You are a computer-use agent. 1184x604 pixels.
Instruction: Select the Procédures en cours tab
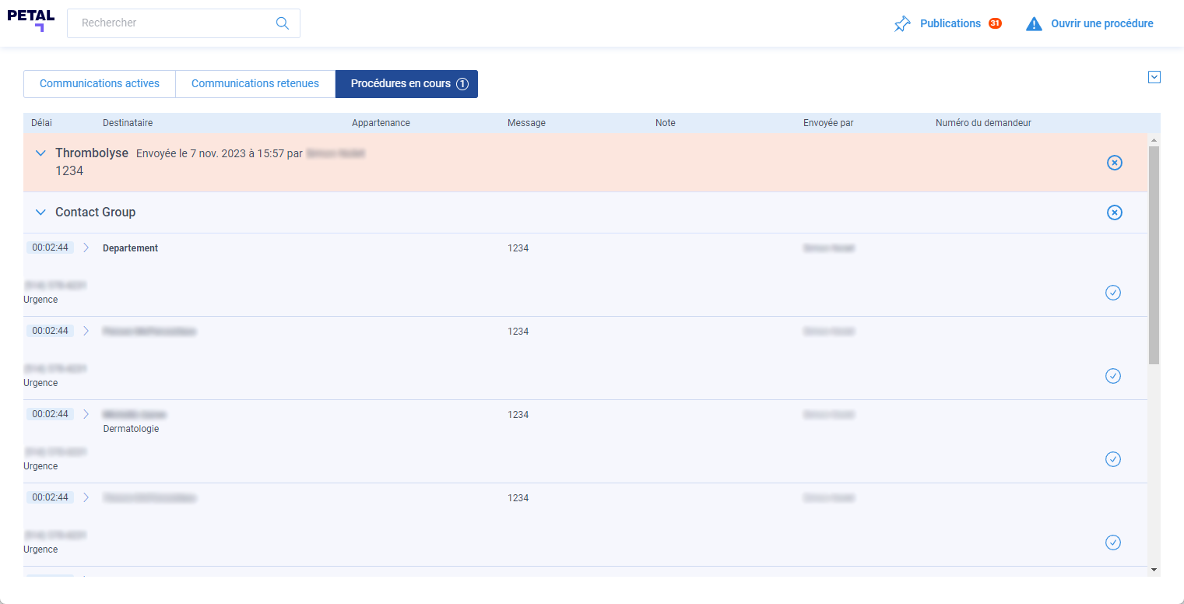pyautogui.click(x=406, y=84)
